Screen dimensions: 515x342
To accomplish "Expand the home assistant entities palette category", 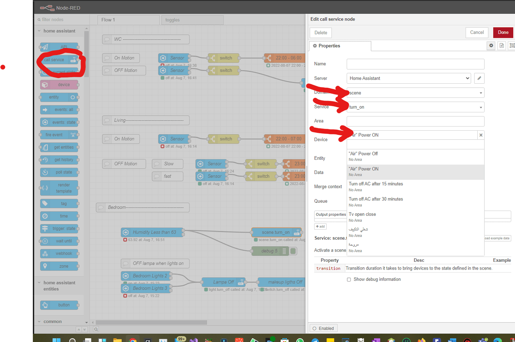I will 59,286.
